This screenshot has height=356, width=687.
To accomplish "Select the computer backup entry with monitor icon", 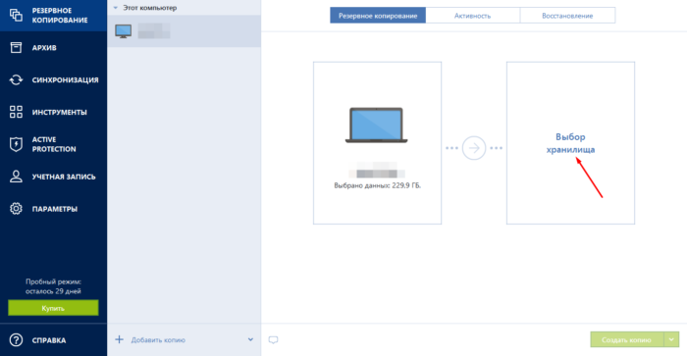I will click(185, 31).
